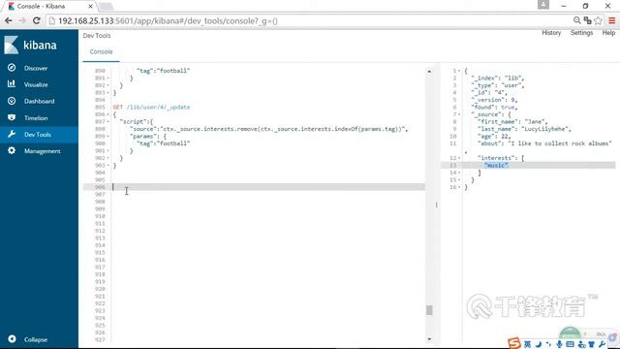
Task: Collapse the interests array at response line 12
Action: click(459, 158)
